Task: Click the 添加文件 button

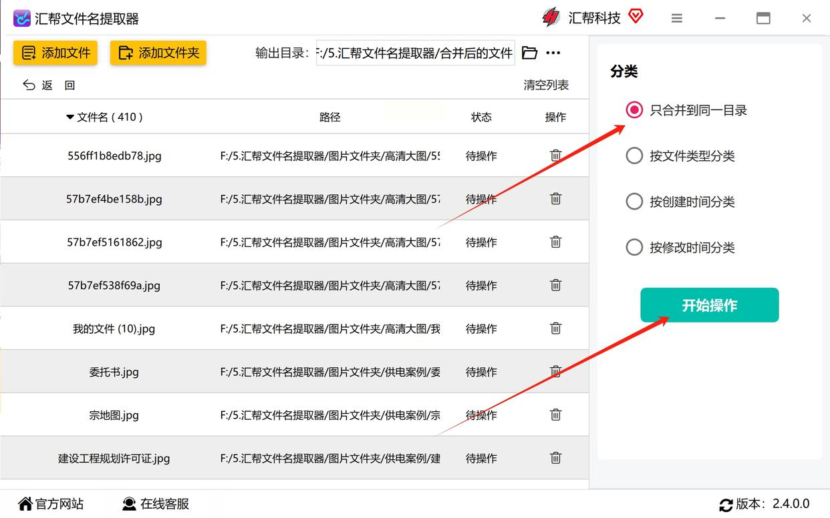Action: pos(55,53)
